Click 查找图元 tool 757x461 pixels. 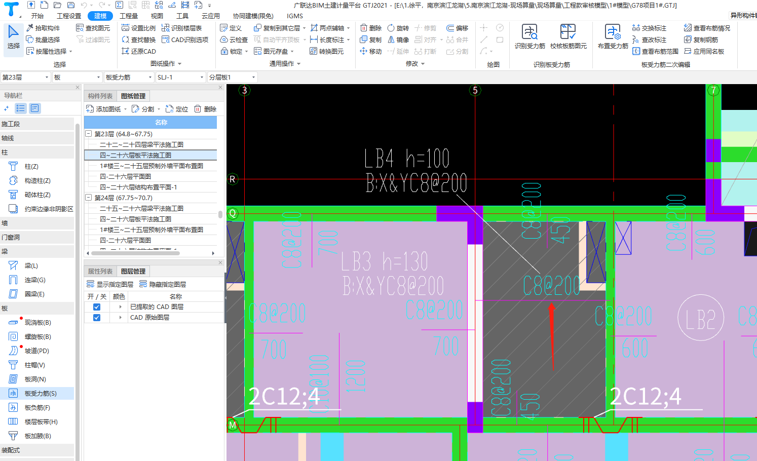click(93, 28)
